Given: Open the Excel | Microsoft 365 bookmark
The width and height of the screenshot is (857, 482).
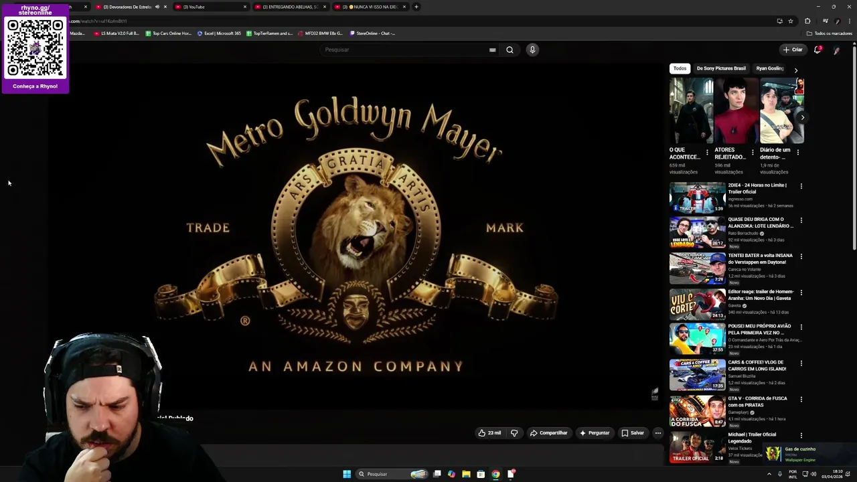Looking at the screenshot, I should pyautogui.click(x=219, y=33).
